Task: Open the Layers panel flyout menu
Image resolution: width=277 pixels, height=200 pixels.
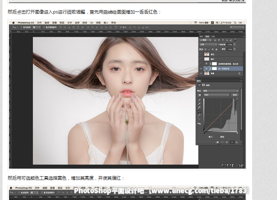Action: 244,36
